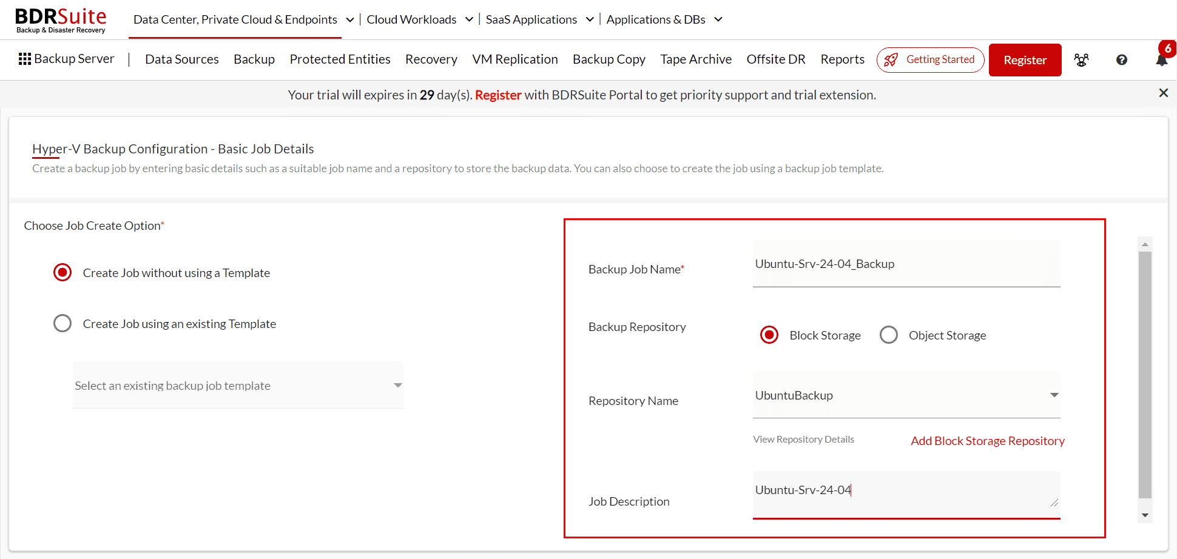Open the Backup menu

pyautogui.click(x=254, y=59)
